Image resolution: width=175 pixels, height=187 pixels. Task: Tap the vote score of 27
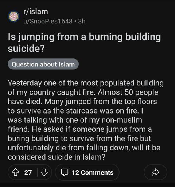coord(28,172)
